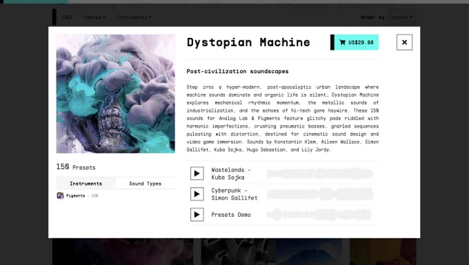Close the Dystopian Machine popup
Viewport: 469px width, 265px height.
pyautogui.click(x=404, y=42)
